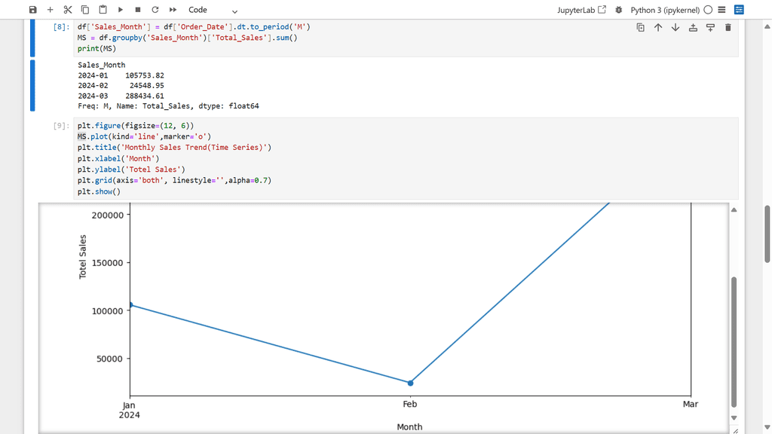772x434 pixels.
Task: Switch kernel via Python 3 (ipykernel)
Action: pos(664,10)
